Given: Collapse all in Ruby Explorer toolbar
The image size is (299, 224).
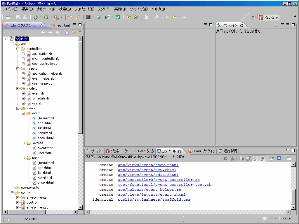Looking at the screenshot, I should [x=67, y=33].
